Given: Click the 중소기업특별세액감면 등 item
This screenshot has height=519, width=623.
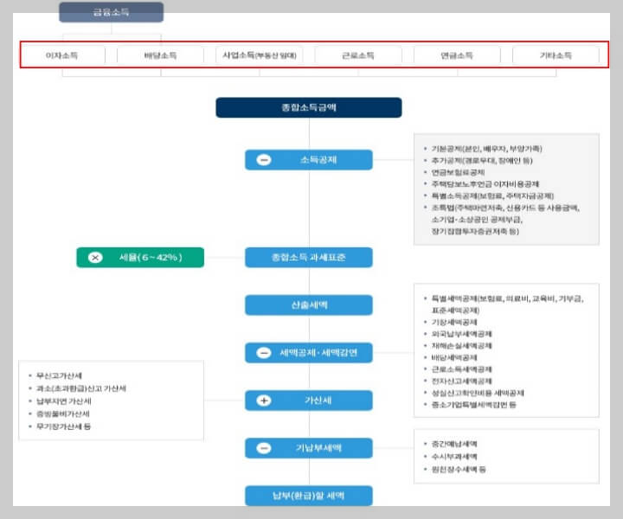Looking at the screenshot, I should click(x=474, y=405).
